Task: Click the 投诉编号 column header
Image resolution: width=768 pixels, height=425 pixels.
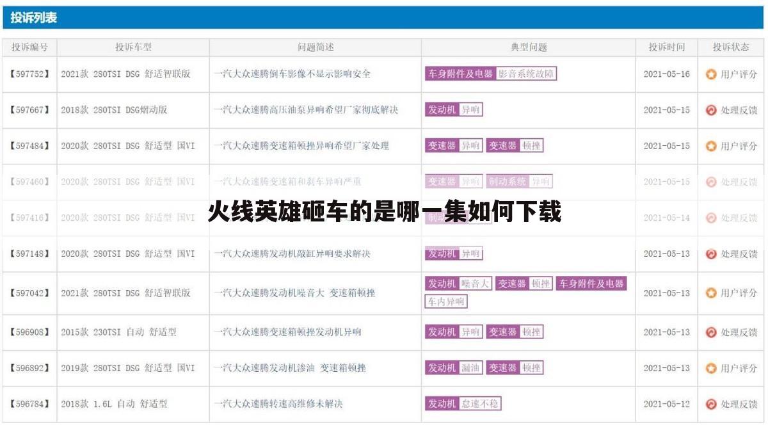Action: [x=29, y=47]
